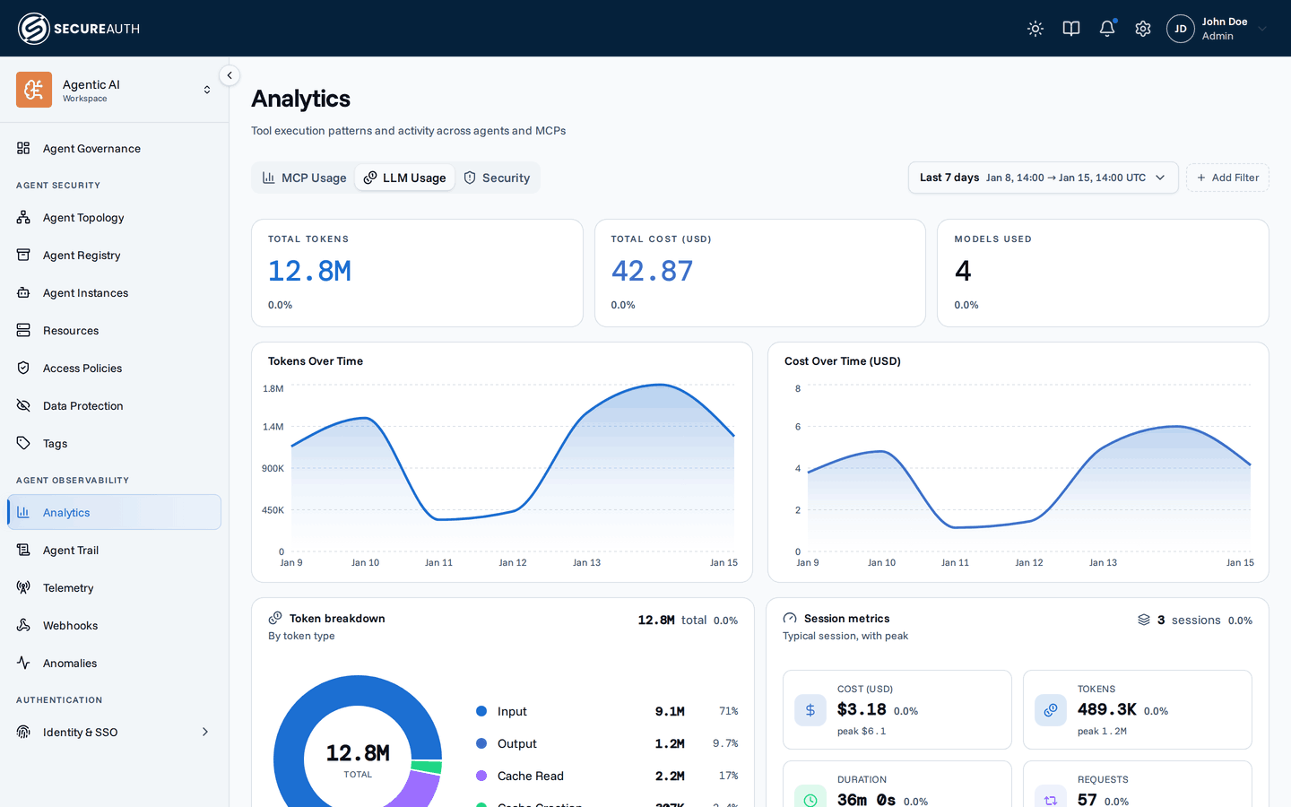Click the Total Cost 42.87 value
Image resolution: width=1291 pixels, height=807 pixels.
tap(652, 271)
